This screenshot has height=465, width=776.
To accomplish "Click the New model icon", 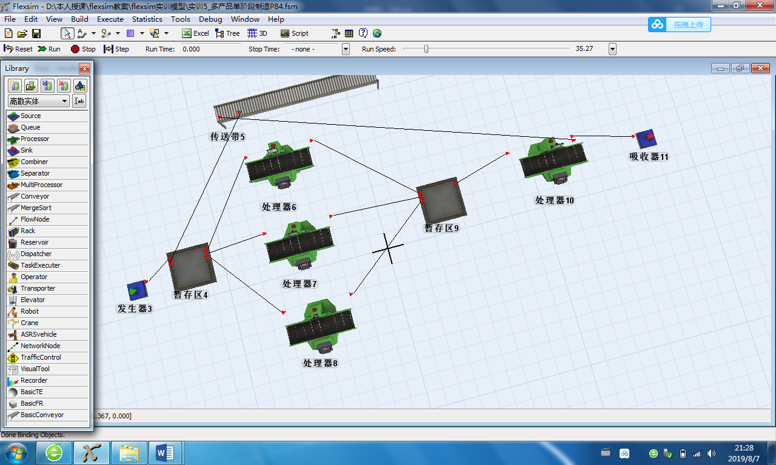I will coord(8,33).
